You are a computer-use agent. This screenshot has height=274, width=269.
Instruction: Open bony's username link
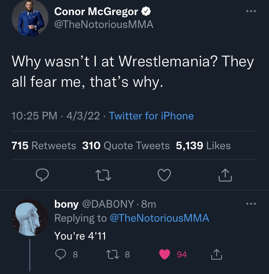pos(66,204)
